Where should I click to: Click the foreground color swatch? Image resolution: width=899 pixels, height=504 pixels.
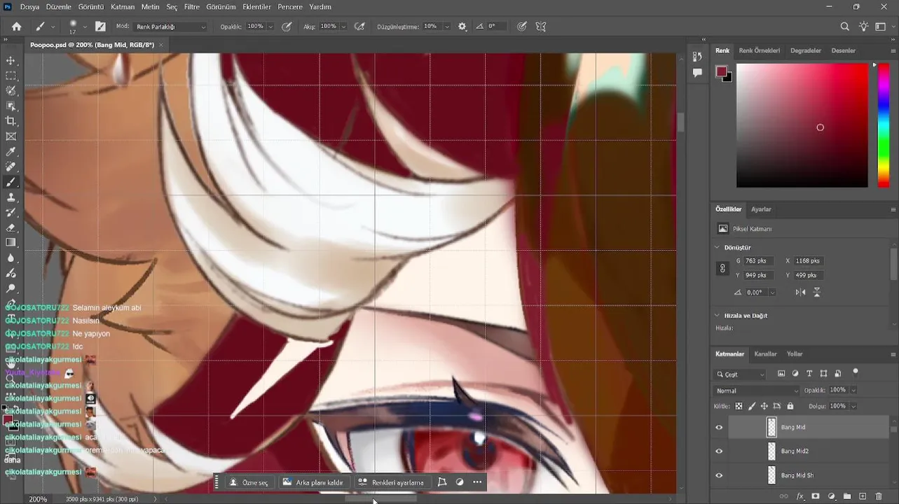point(721,71)
